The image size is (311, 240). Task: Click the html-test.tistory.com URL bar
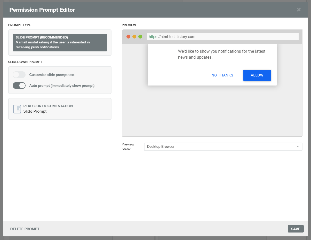[222, 37]
